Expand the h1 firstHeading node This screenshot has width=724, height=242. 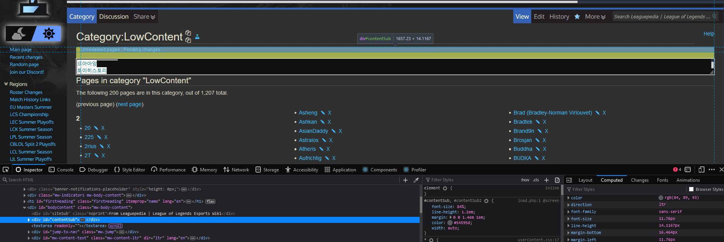point(24,202)
